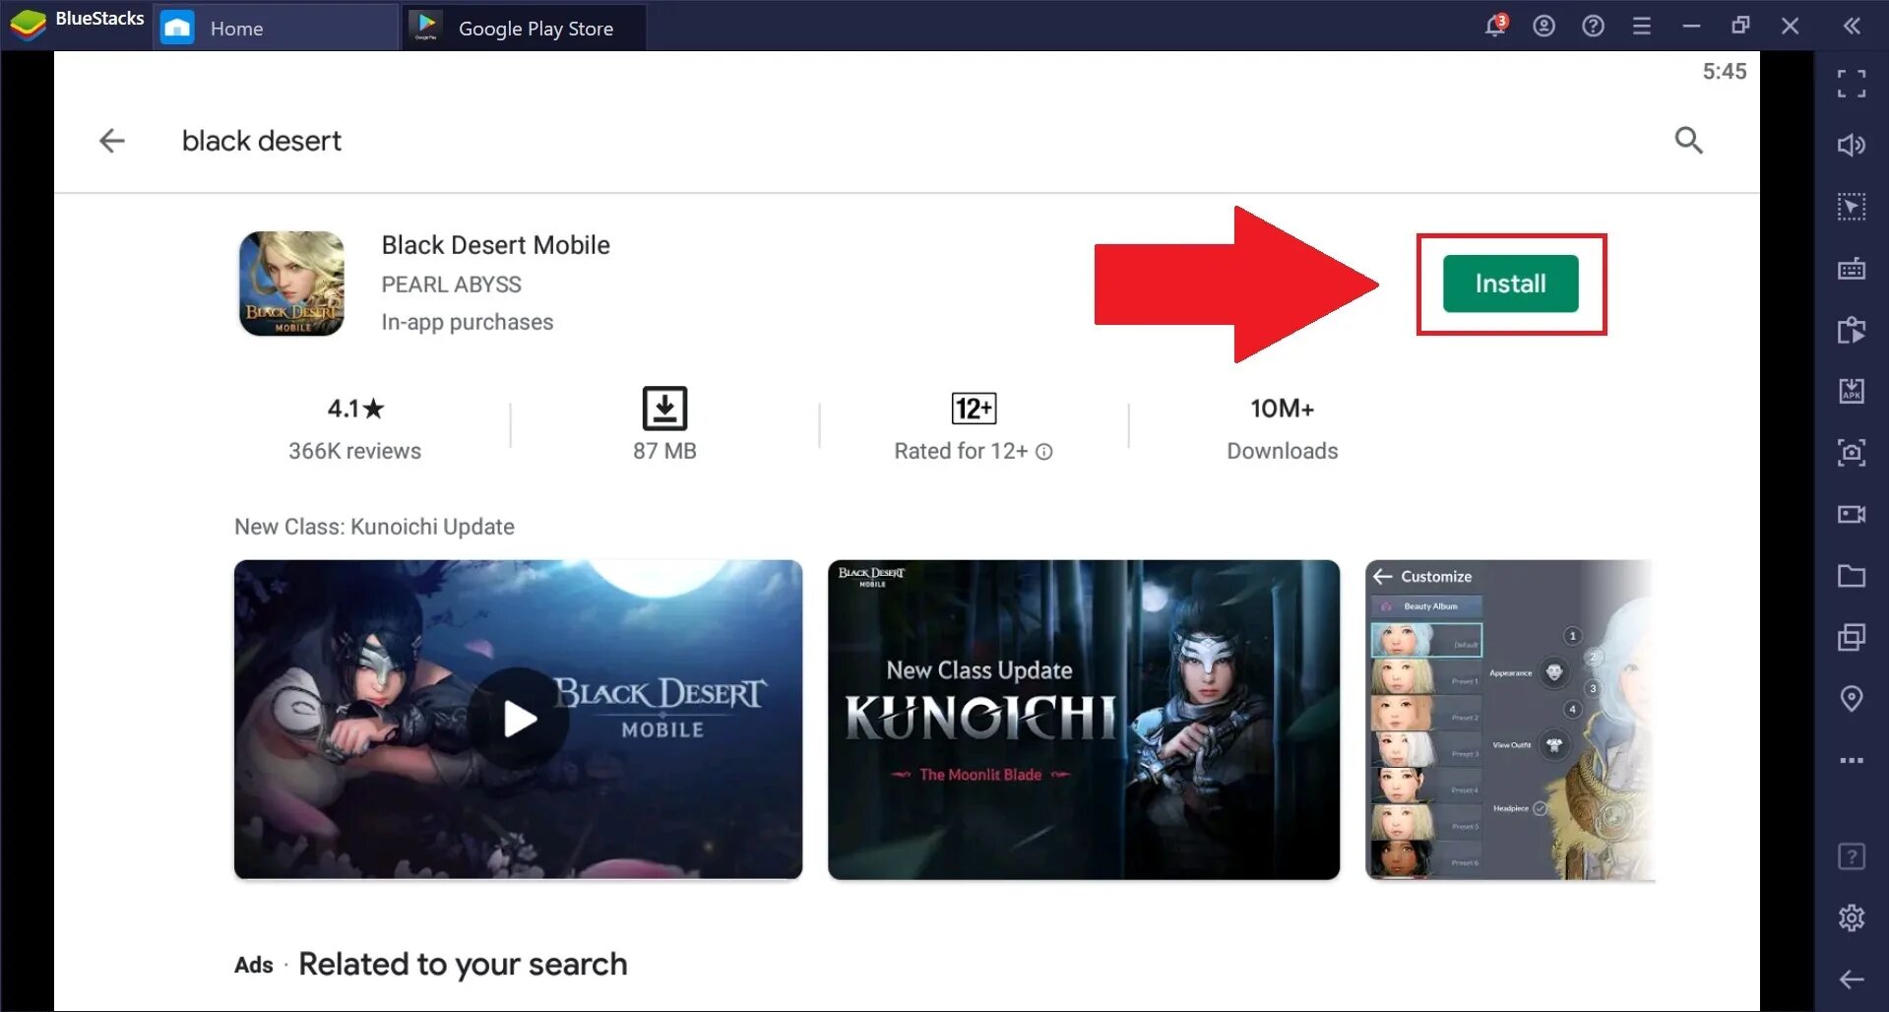1889x1012 pixels.
Task: Open the media folder icon
Action: tap(1851, 575)
